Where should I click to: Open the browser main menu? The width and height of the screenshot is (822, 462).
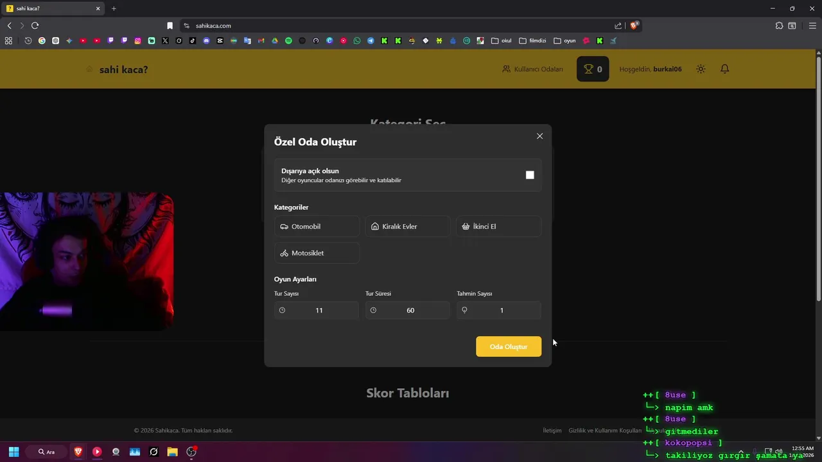pyautogui.click(x=812, y=26)
